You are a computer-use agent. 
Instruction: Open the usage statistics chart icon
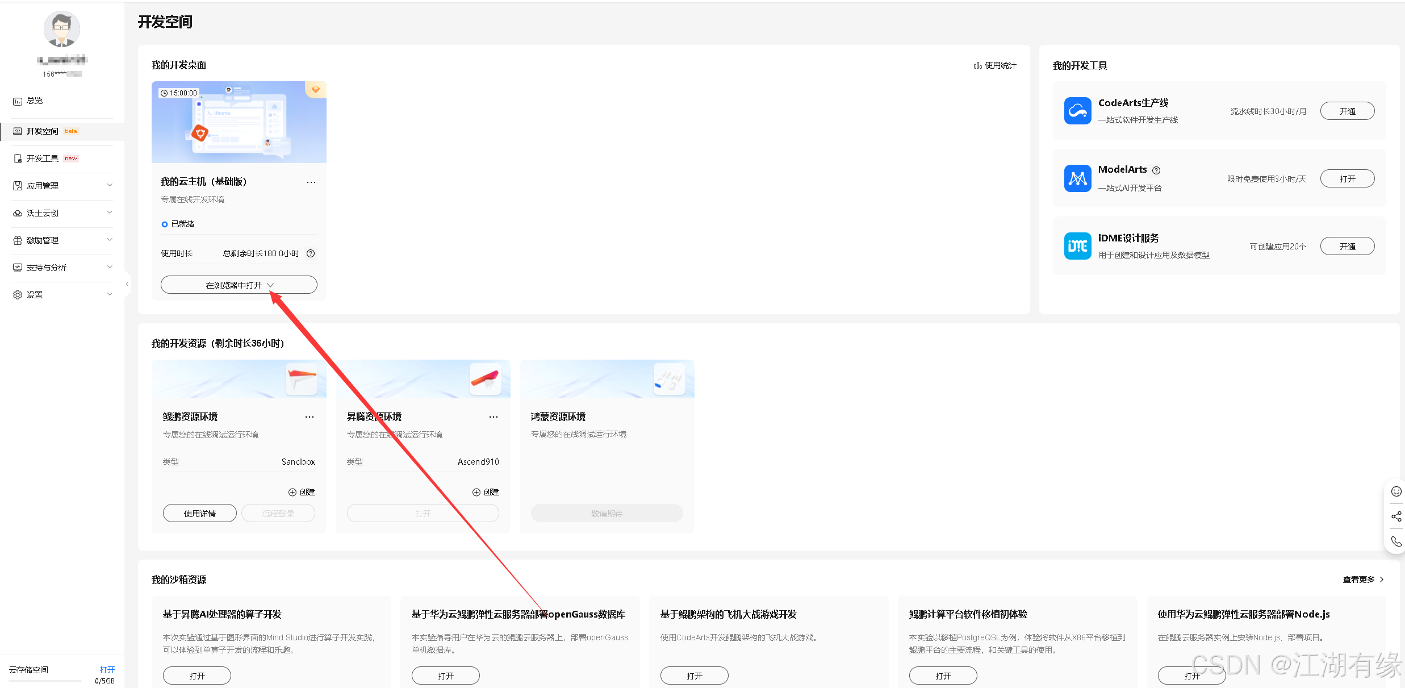click(x=977, y=66)
